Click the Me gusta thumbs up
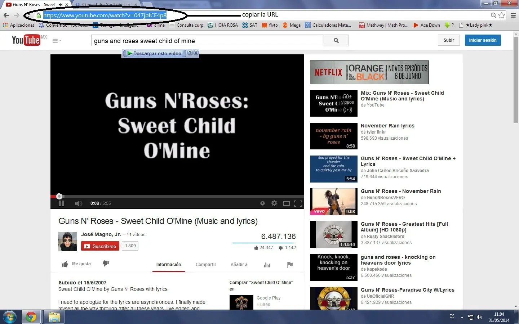This screenshot has width=519, height=324. tap(76, 264)
